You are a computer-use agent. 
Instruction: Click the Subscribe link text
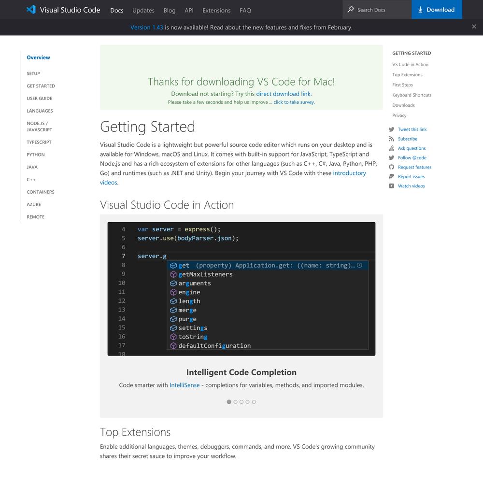coord(408,139)
